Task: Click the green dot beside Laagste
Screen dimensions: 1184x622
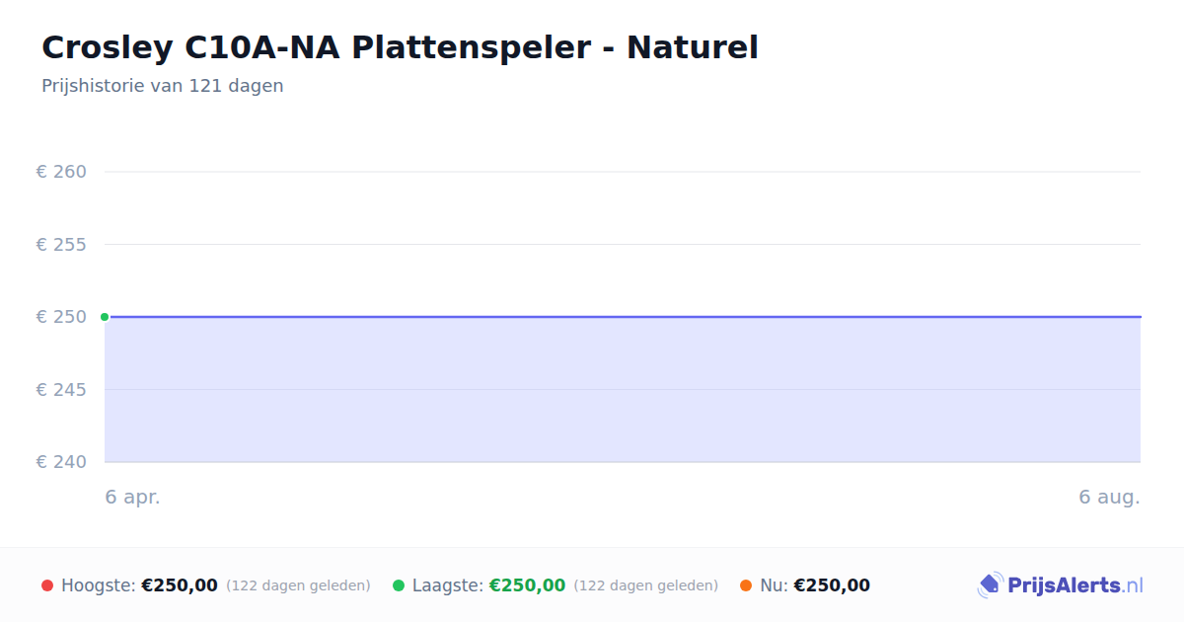Action: [x=399, y=585]
